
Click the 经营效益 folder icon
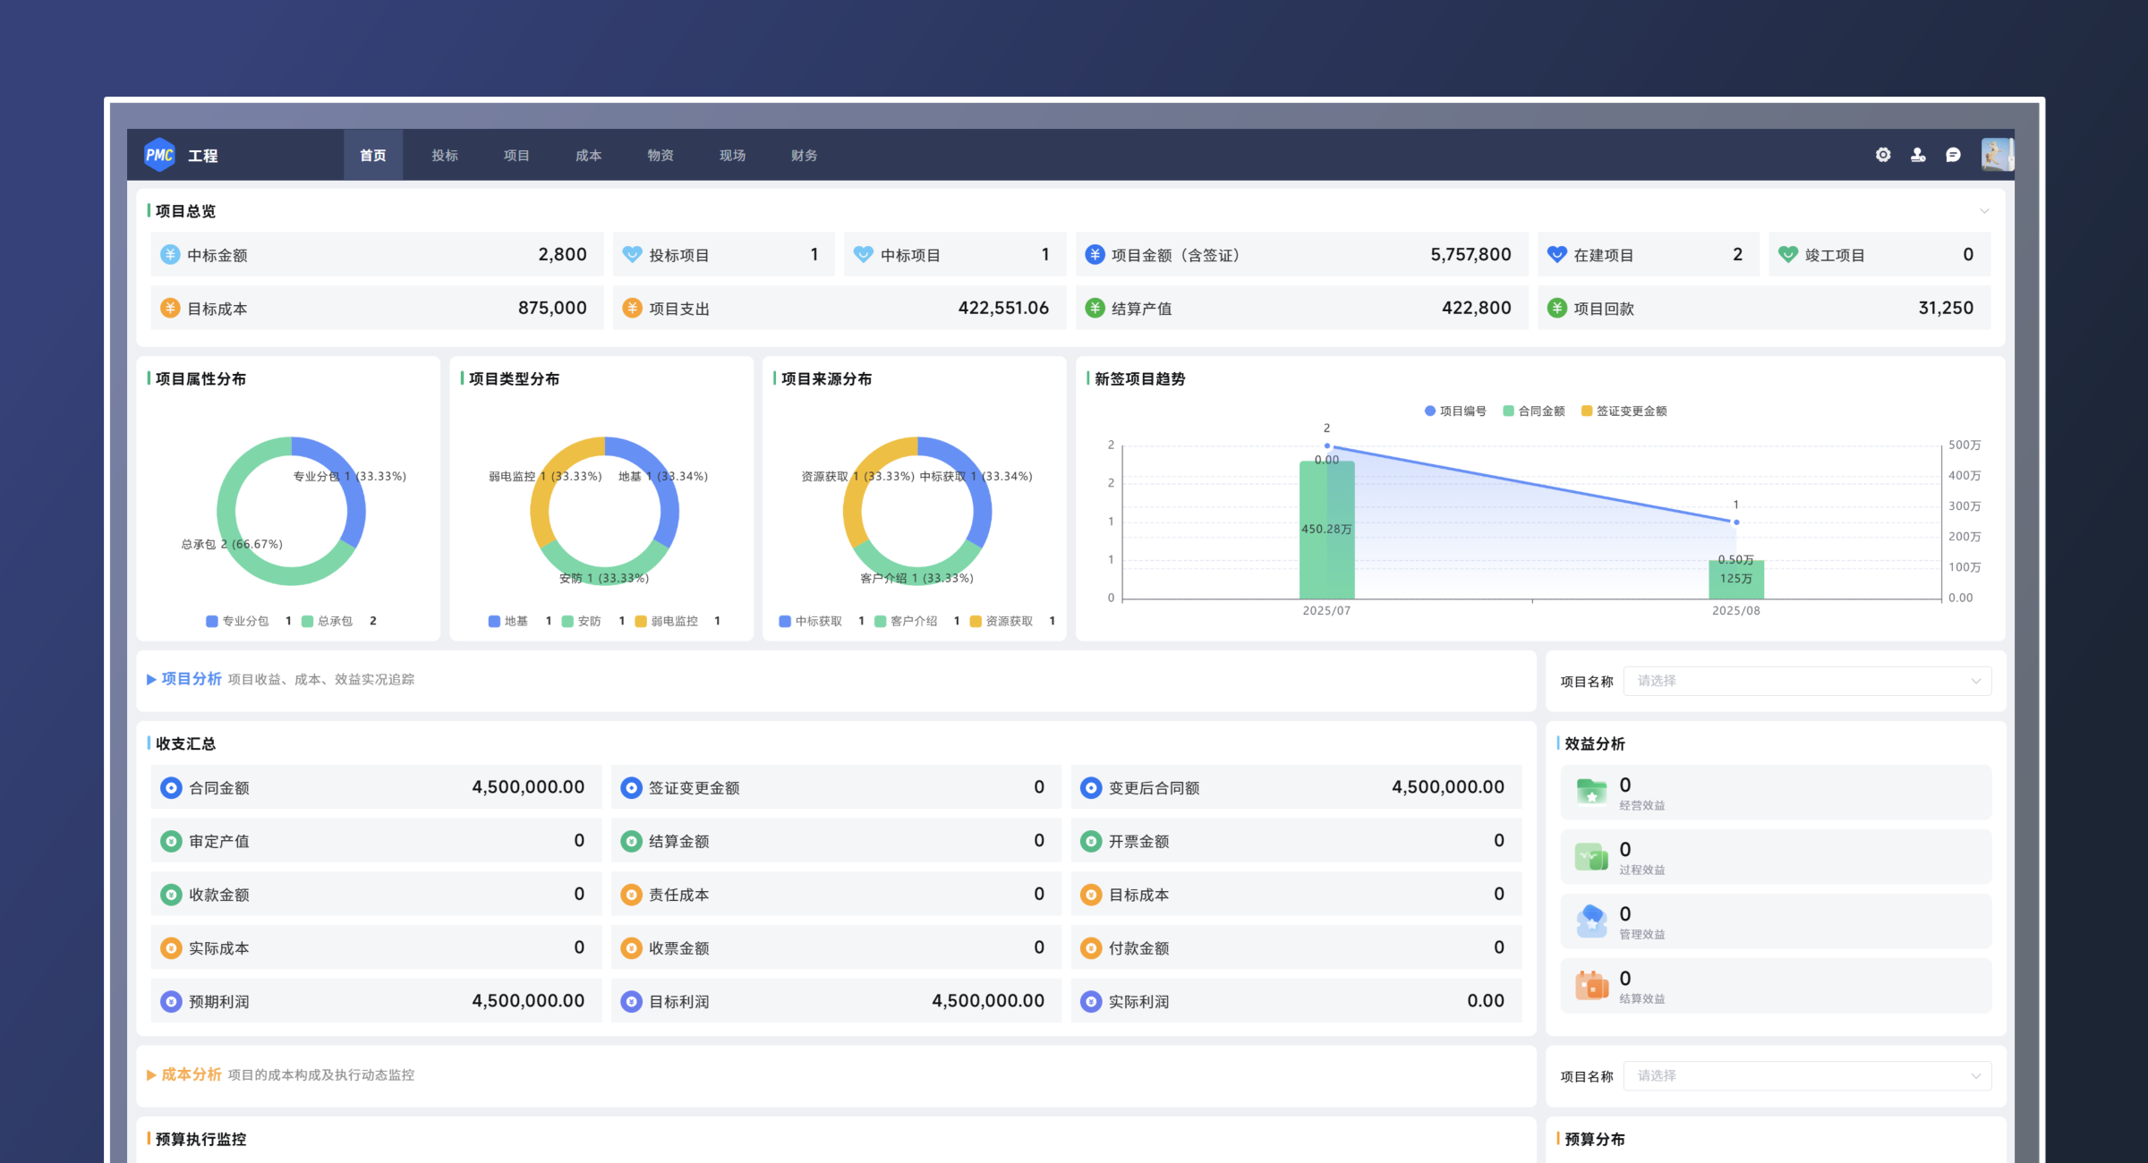(x=1591, y=792)
